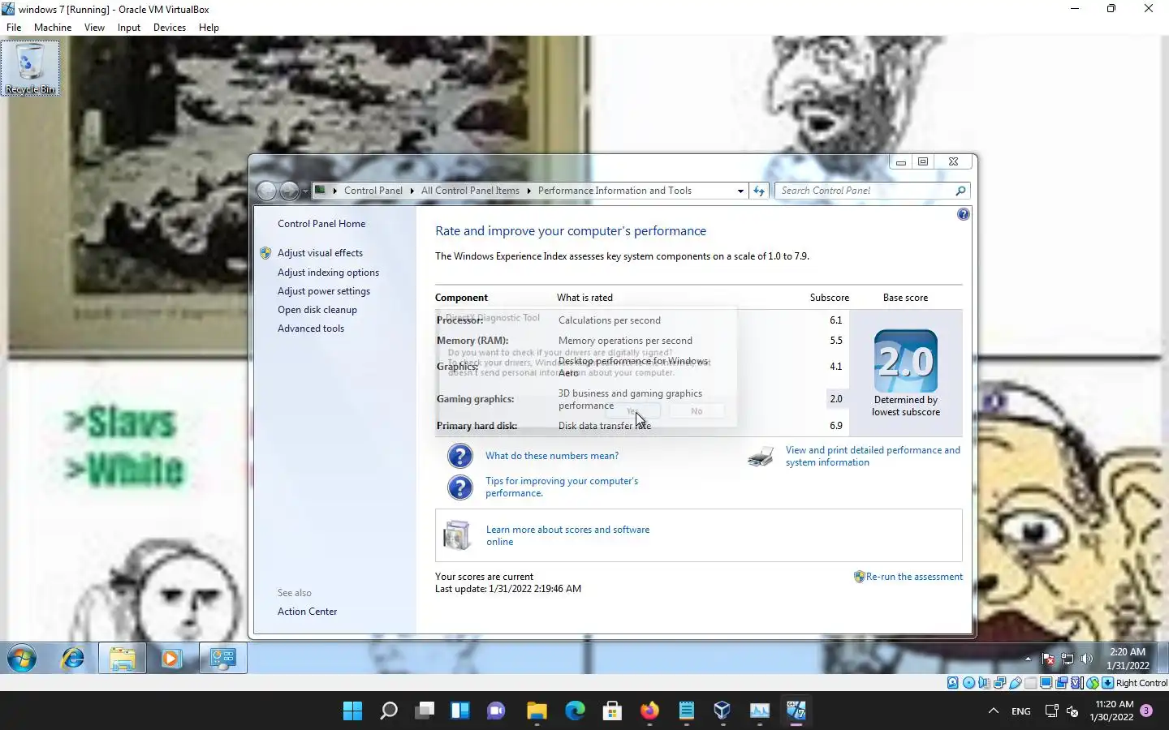Expand arrow after Control Panel breadcrumb

(412, 191)
